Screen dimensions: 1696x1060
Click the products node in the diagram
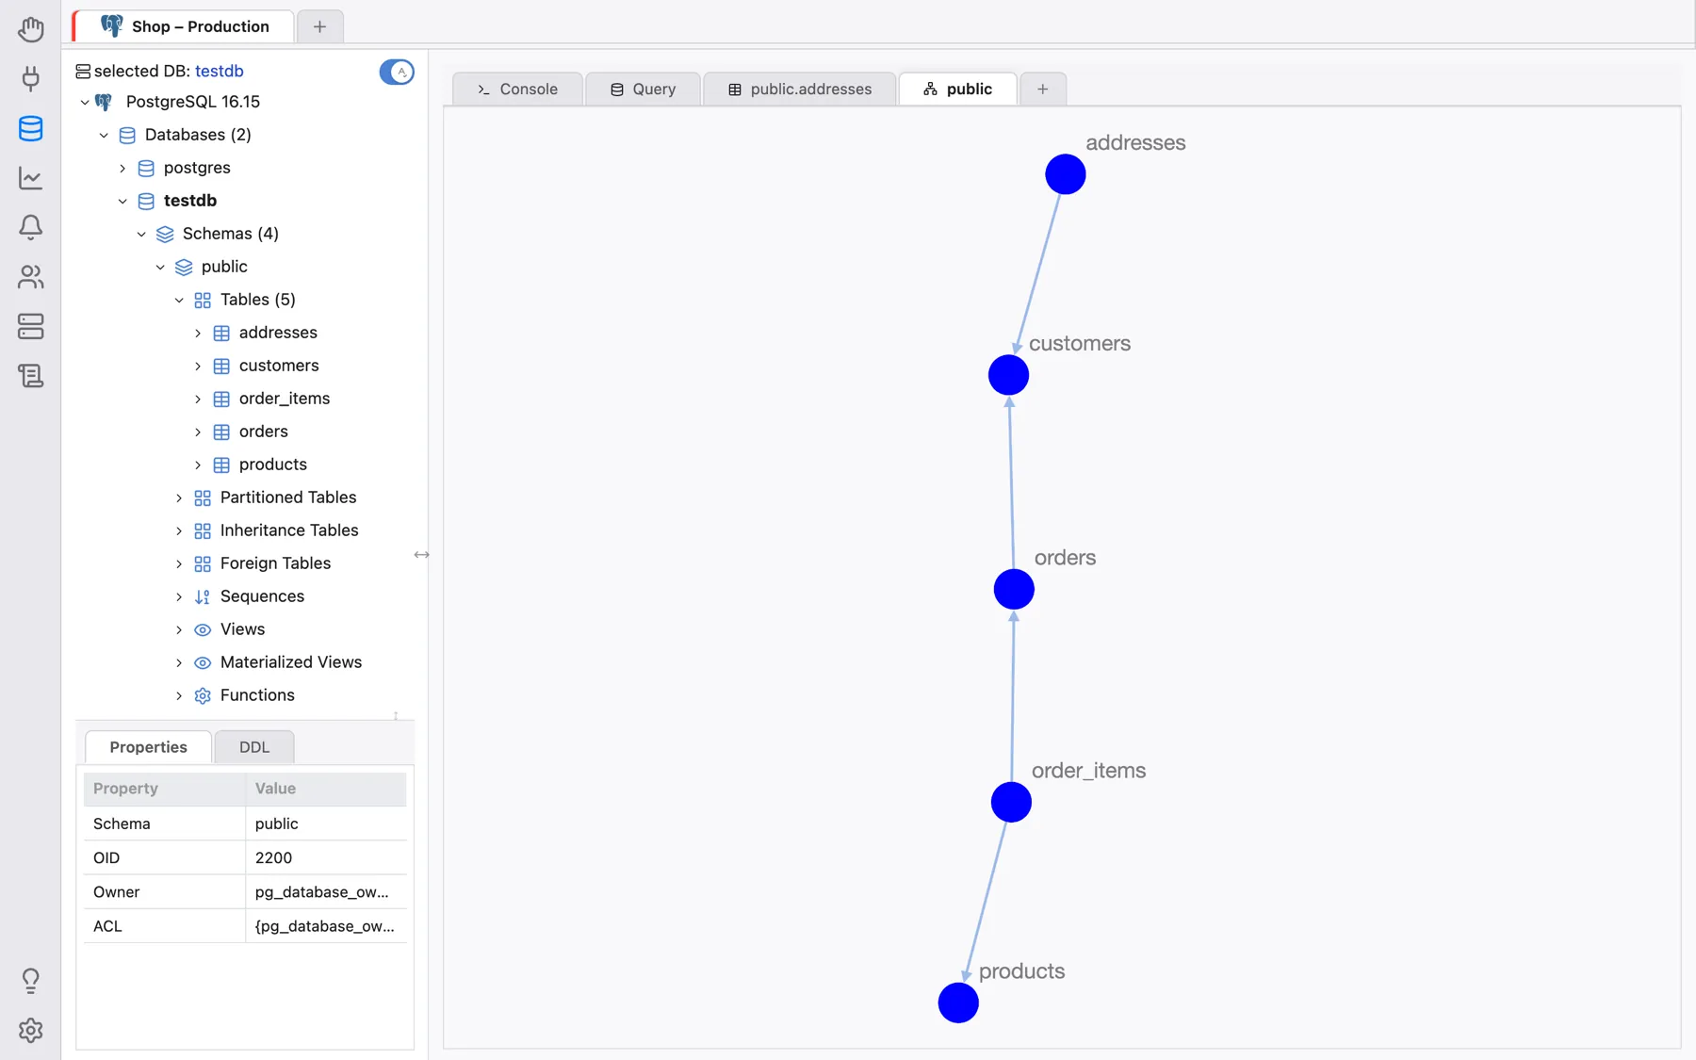click(x=958, y=1003)
